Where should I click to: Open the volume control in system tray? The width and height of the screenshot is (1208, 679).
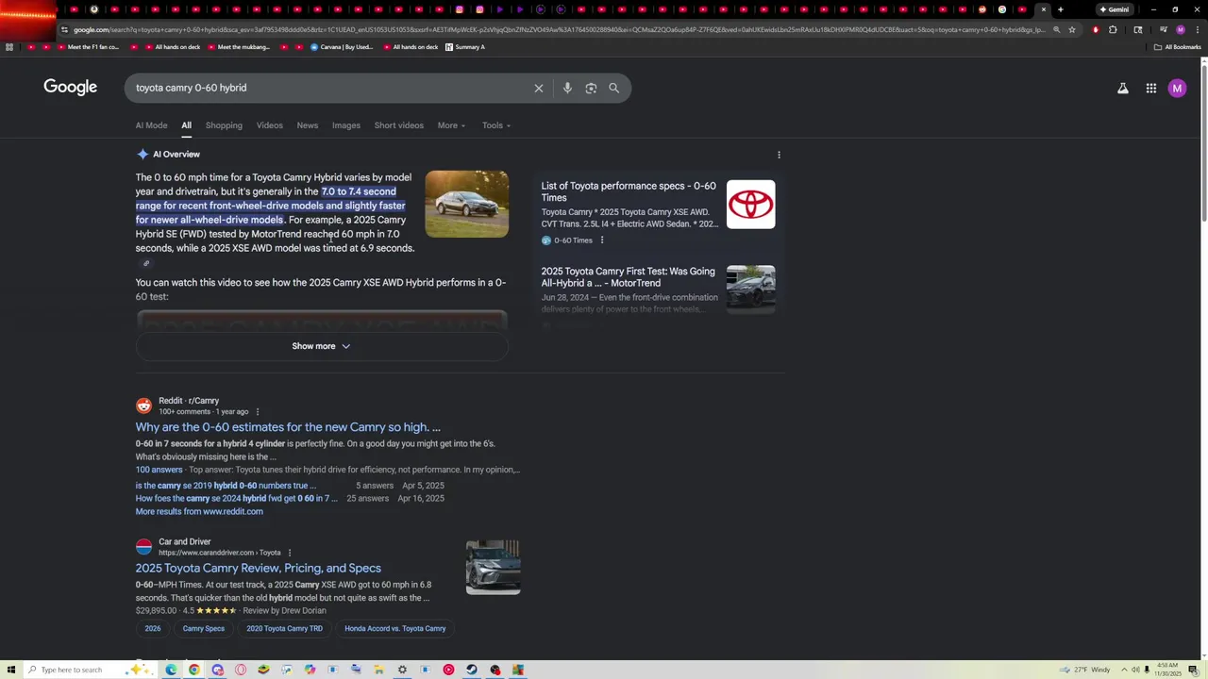(x=1135, y=670)
